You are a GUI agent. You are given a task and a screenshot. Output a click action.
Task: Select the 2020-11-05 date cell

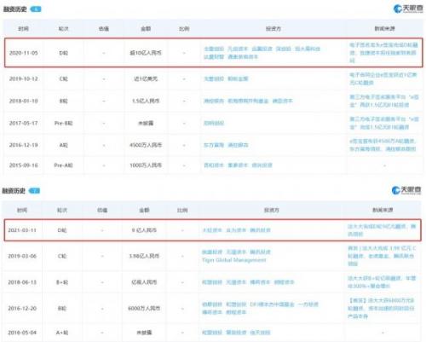click(x=24, y=53)
